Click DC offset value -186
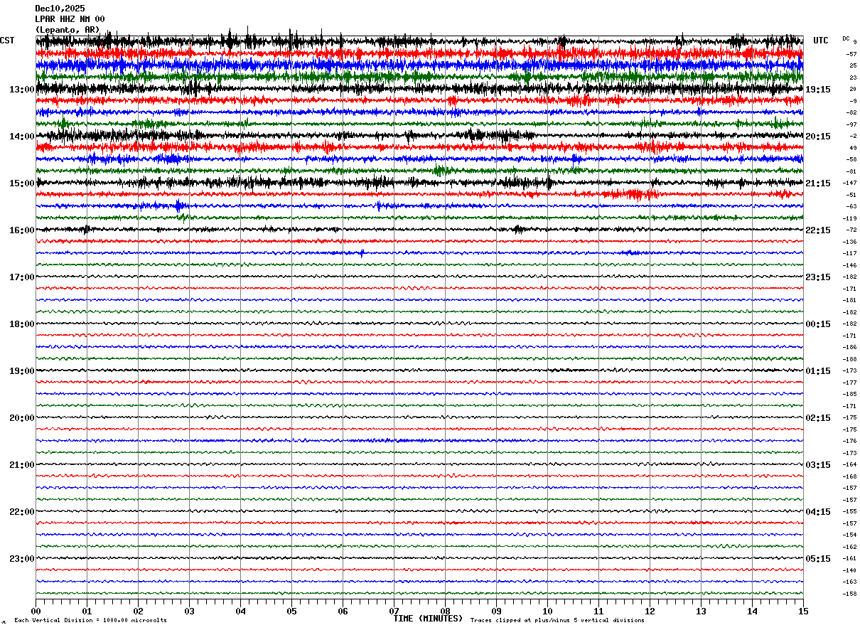The height and width of the screenshot is (630, 860). 850,348
